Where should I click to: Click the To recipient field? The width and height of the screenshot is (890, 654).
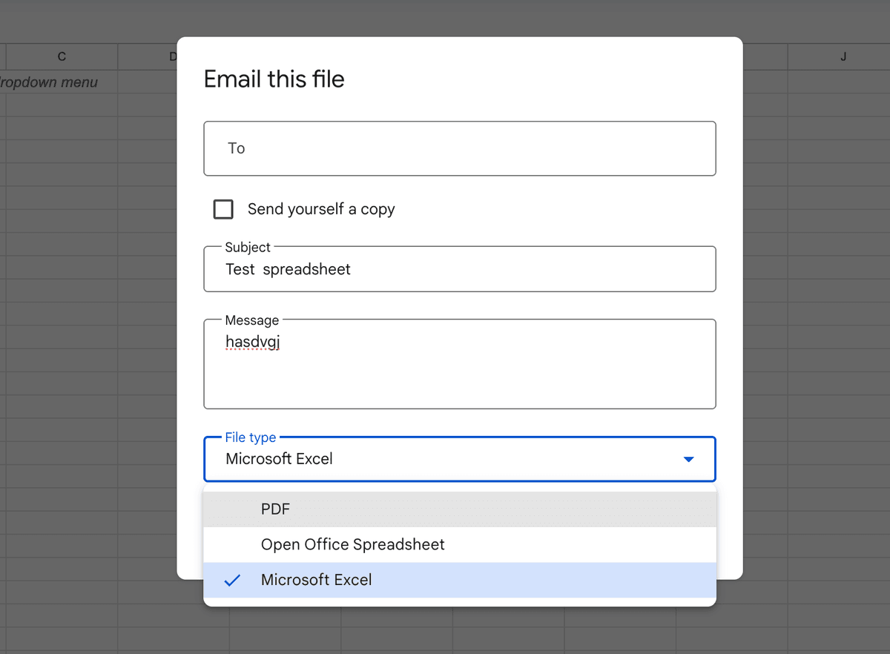click(459, 148)
